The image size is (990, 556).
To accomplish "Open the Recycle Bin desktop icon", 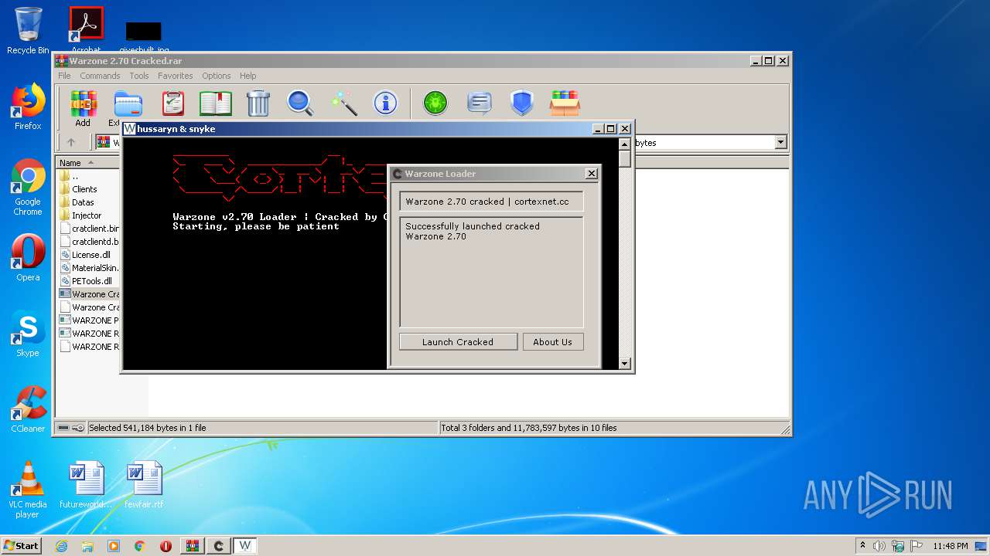I will point(28,31).
